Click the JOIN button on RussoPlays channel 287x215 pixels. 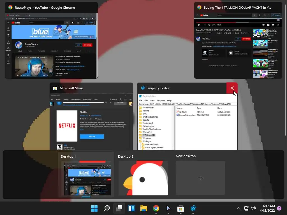(78, 45)
